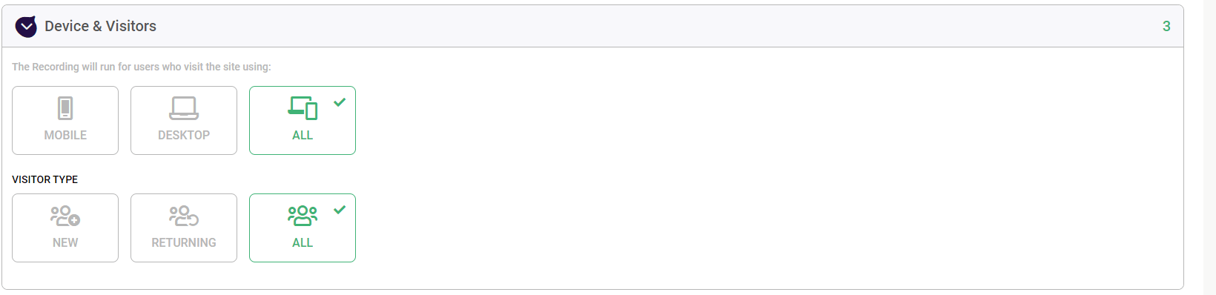Screen dimensions: 1216x295
Task: Click ALL label under Visitor Type
Action: pyautogui.click(x=303, y=242)
